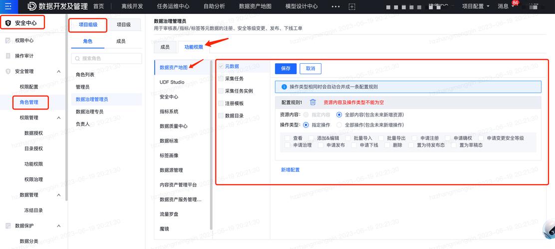Click the more (•••) icon in top navigation
Screen dimensions: 555x249
(x=335, y=6)
